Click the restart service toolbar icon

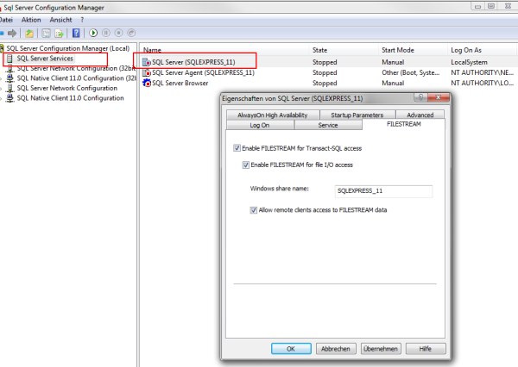[x=131, y=33]
